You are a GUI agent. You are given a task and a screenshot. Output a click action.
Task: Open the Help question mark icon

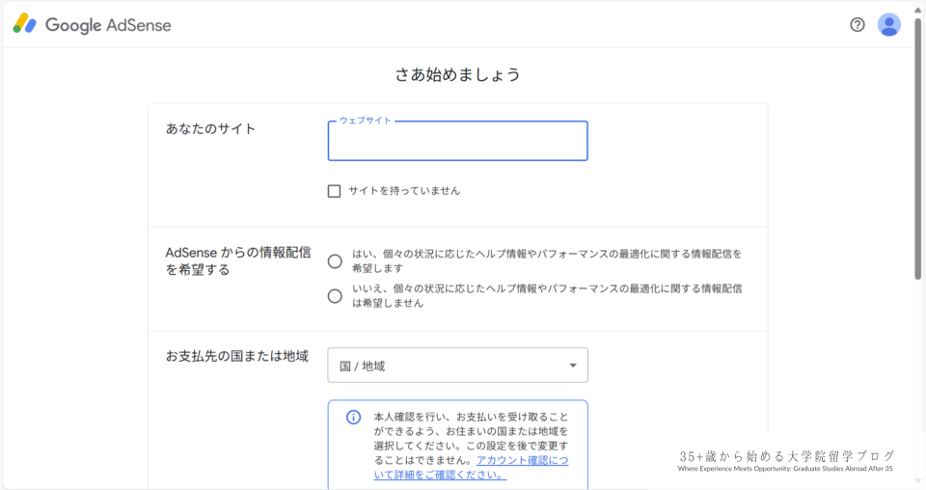point(858,25)
